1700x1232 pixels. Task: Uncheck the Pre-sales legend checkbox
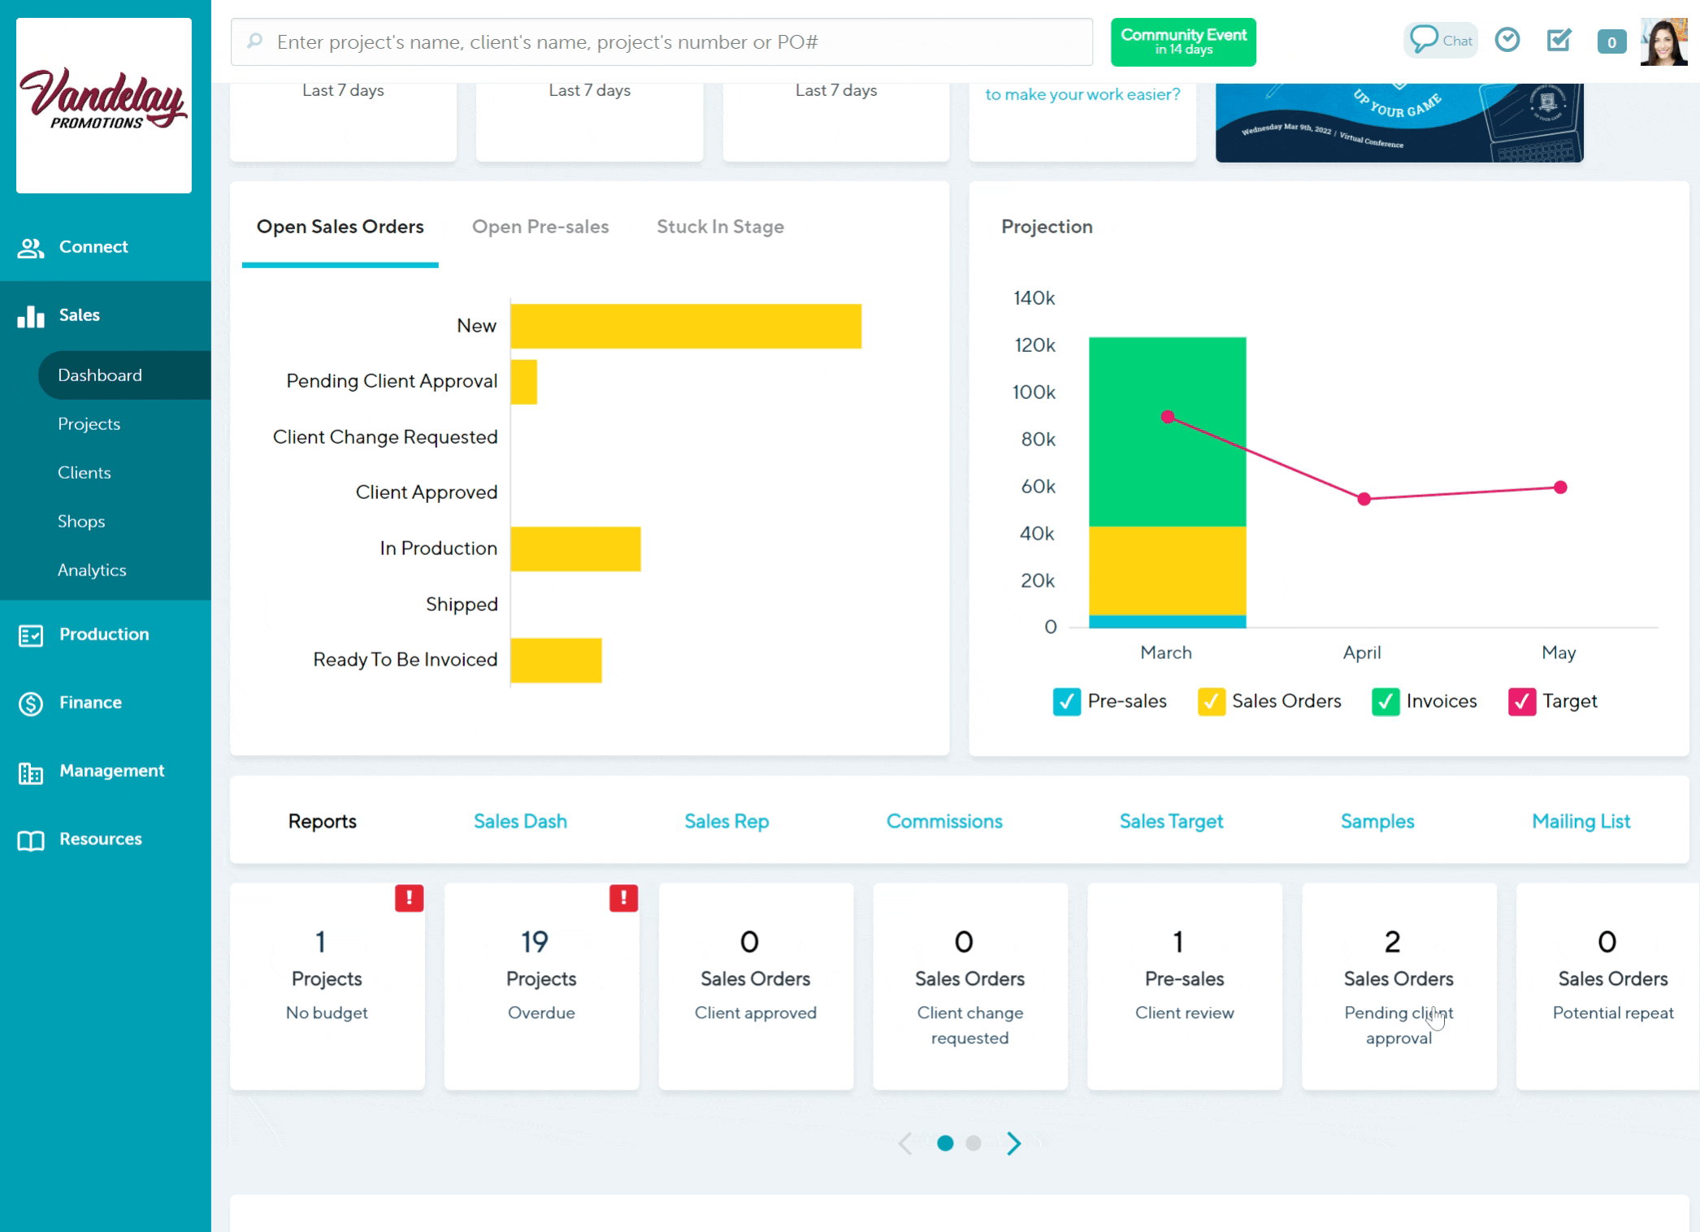(1067, 701)
